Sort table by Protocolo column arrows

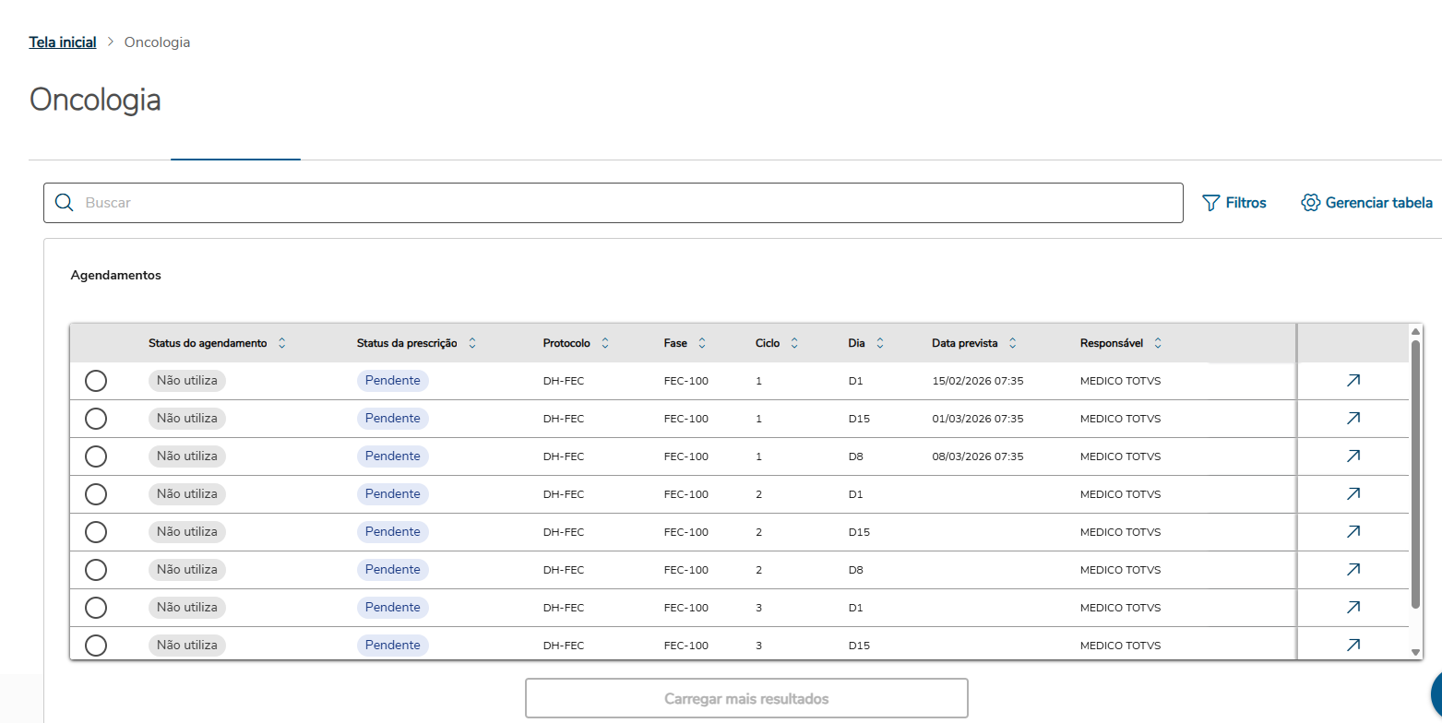605,343
